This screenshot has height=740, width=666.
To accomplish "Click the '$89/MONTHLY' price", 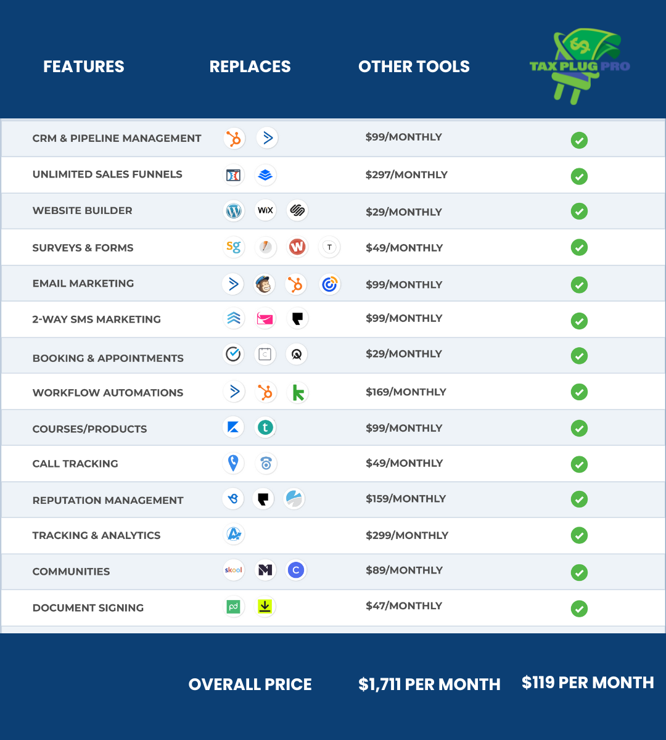I will point(404,570).
